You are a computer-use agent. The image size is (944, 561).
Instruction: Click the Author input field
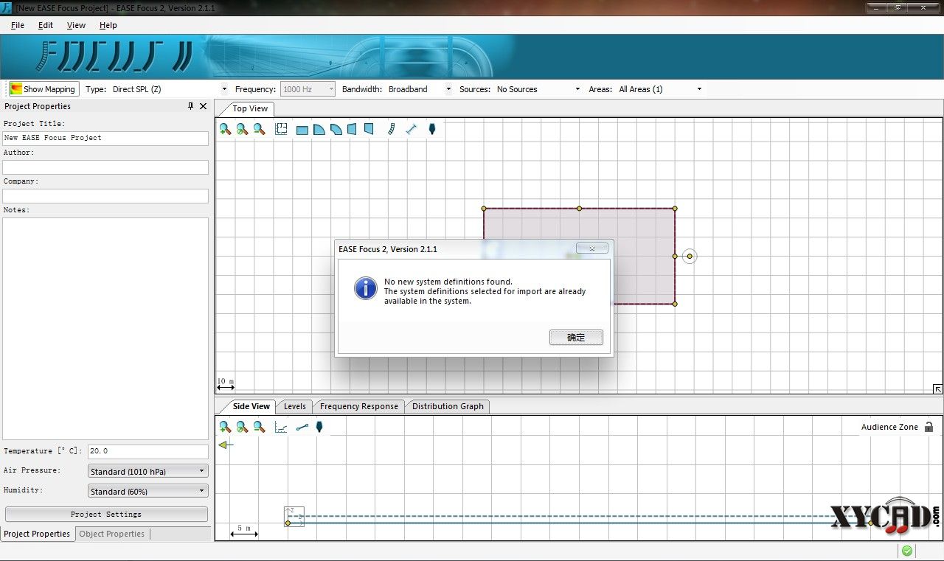[105, 167]
